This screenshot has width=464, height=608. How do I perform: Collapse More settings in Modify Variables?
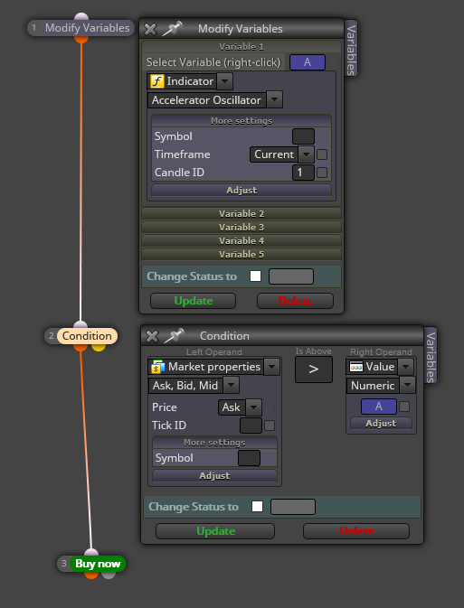(241, 121)
